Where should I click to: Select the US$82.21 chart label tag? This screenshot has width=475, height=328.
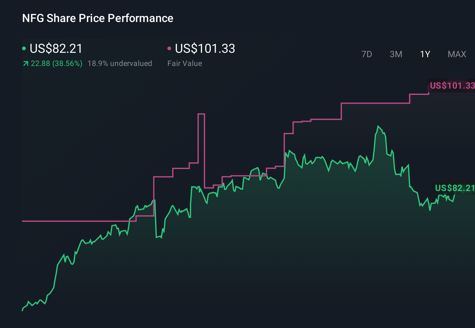(455, 188)
